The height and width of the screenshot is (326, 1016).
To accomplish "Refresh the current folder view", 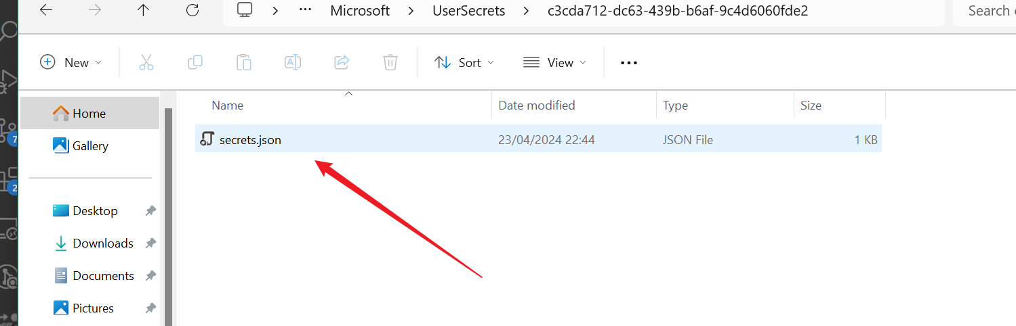I will [x=192, y=10].
